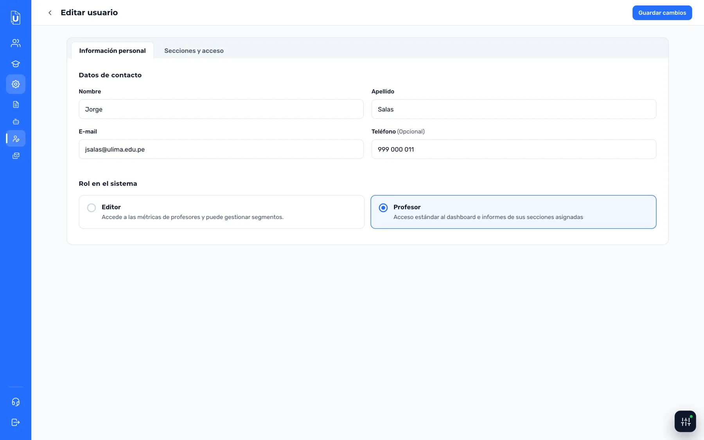704x440 pixels.
Task: Open the stacked mail icon in the sidebar
Action: point(16,156)
